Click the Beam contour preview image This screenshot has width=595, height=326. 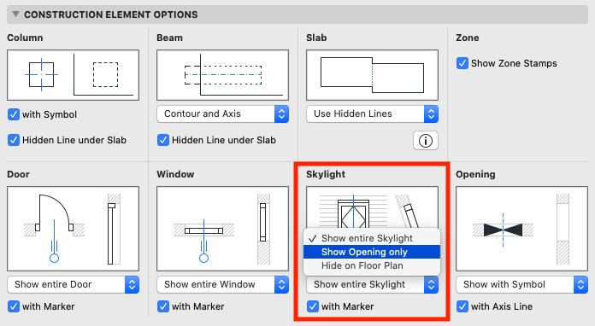[223, 75]
